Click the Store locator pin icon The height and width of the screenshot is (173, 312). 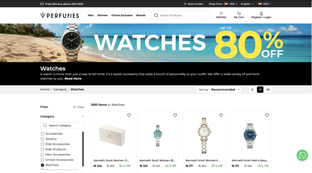[185, 4]
